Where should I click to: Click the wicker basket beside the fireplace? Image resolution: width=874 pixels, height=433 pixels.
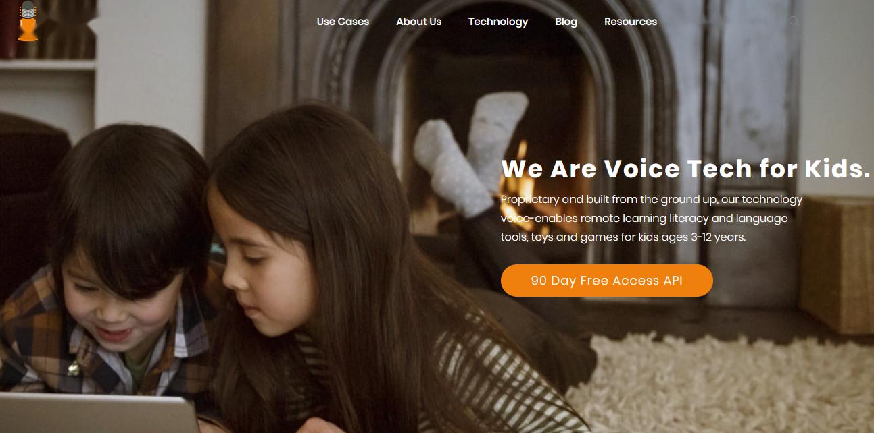[836, 264]
